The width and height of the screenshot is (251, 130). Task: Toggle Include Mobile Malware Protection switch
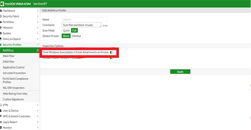(x=112, y=58)
